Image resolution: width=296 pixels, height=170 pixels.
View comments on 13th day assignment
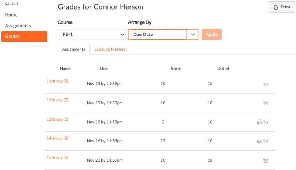coord(259,122)
